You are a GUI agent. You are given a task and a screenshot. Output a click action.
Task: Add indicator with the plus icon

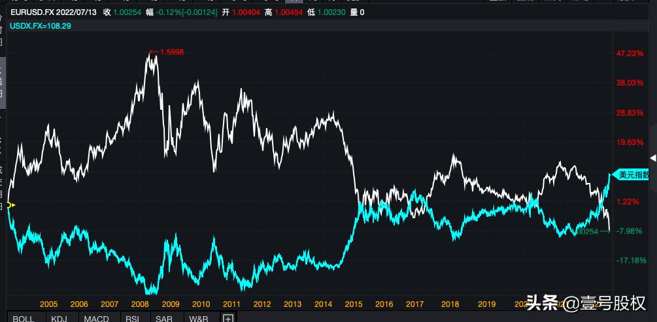[x=228, y=318]
